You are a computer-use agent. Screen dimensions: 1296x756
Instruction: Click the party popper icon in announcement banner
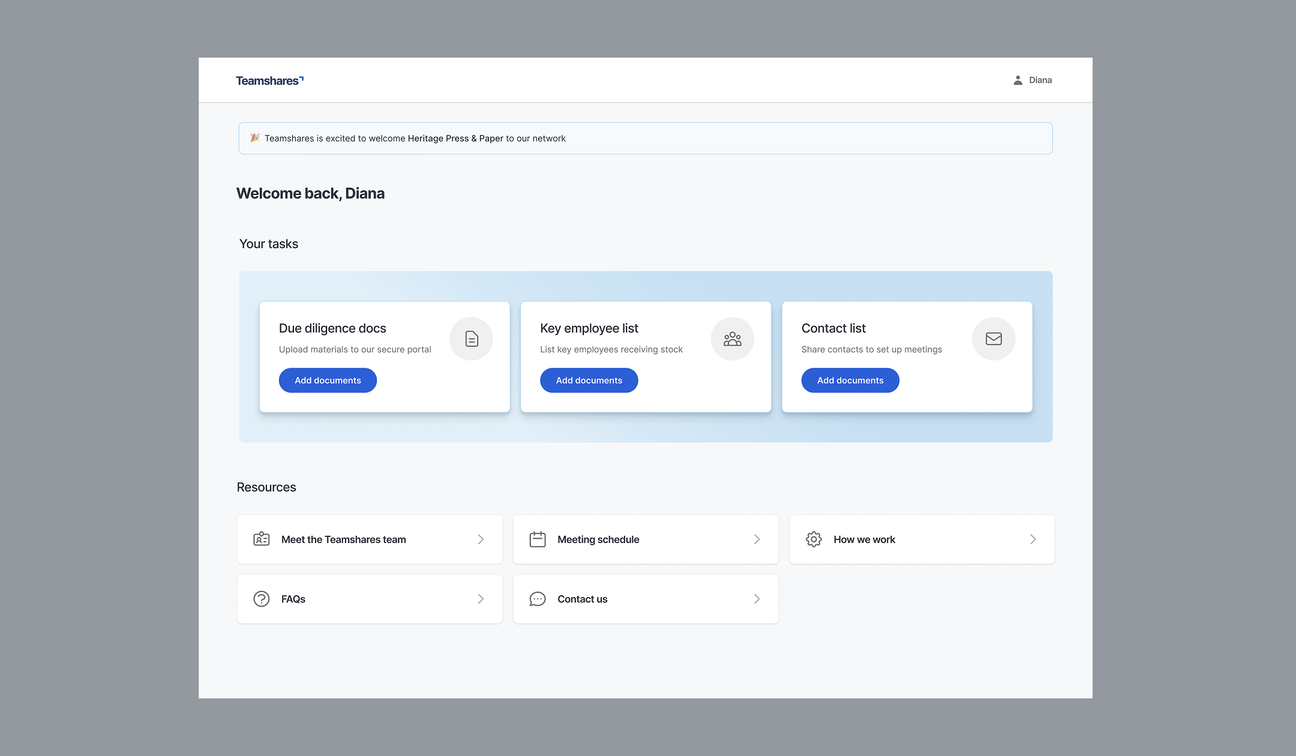point(255,138)
